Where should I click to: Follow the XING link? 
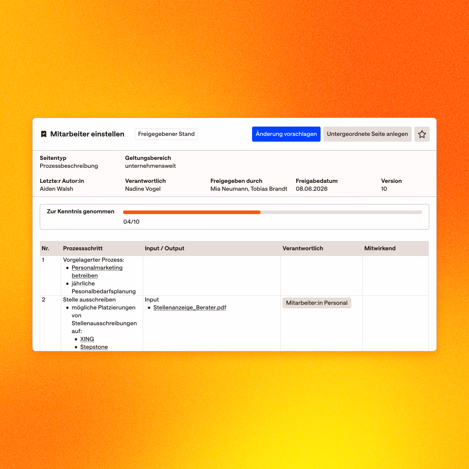[87, 339]
